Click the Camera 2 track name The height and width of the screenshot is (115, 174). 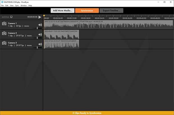[x=12, y=33]
